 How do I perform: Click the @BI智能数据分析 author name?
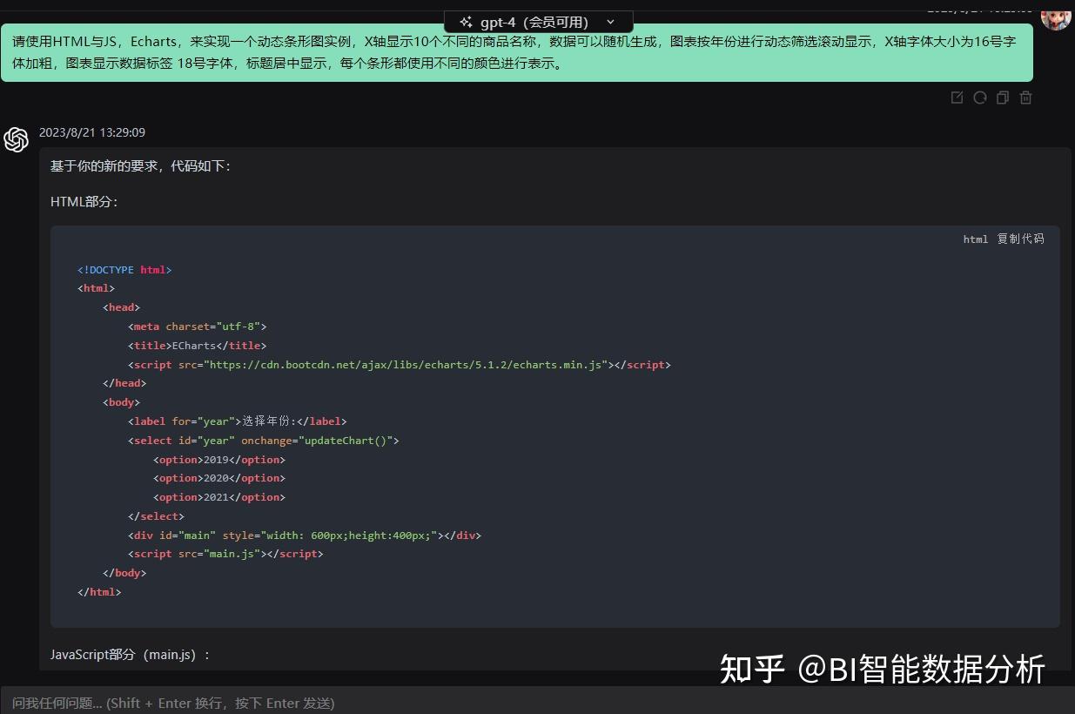point(923,669)
